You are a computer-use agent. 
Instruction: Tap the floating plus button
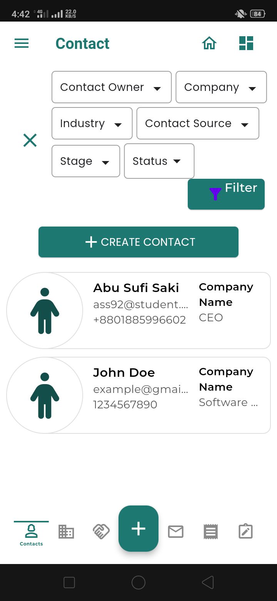138,529
